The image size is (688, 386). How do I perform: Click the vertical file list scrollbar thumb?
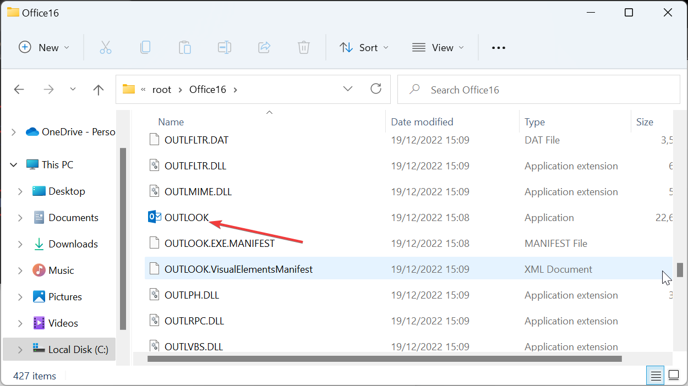[680, 270]
